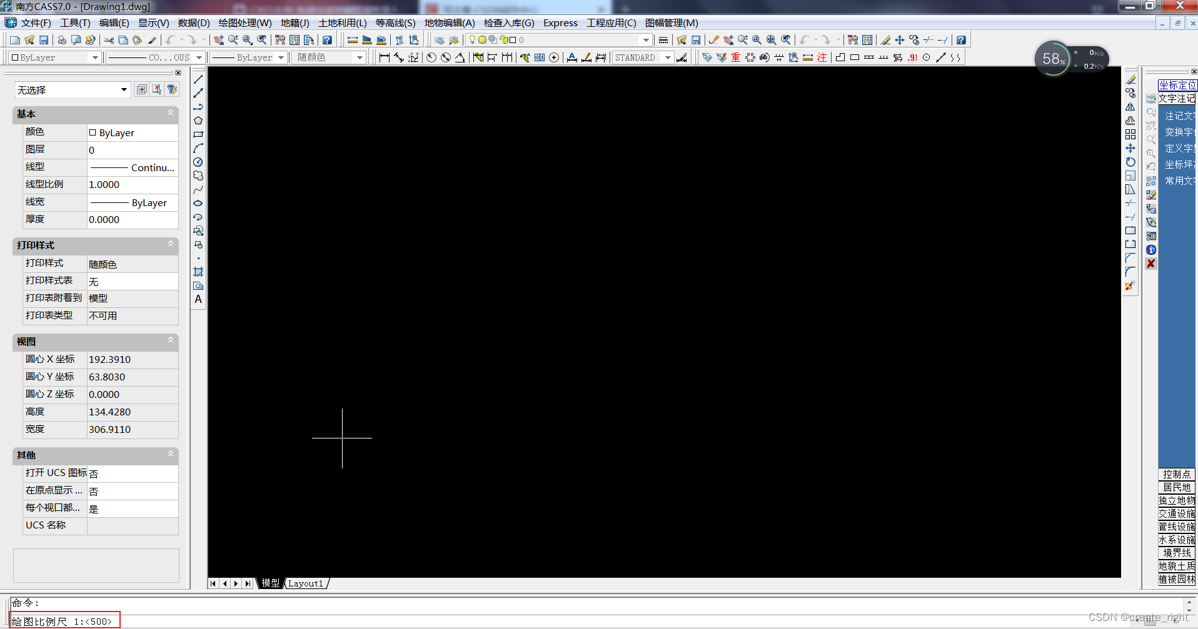This screenshot has height=629, width=1198.
Task: Click the red '注' annotation icon
Action: click(x=822, y=57)
